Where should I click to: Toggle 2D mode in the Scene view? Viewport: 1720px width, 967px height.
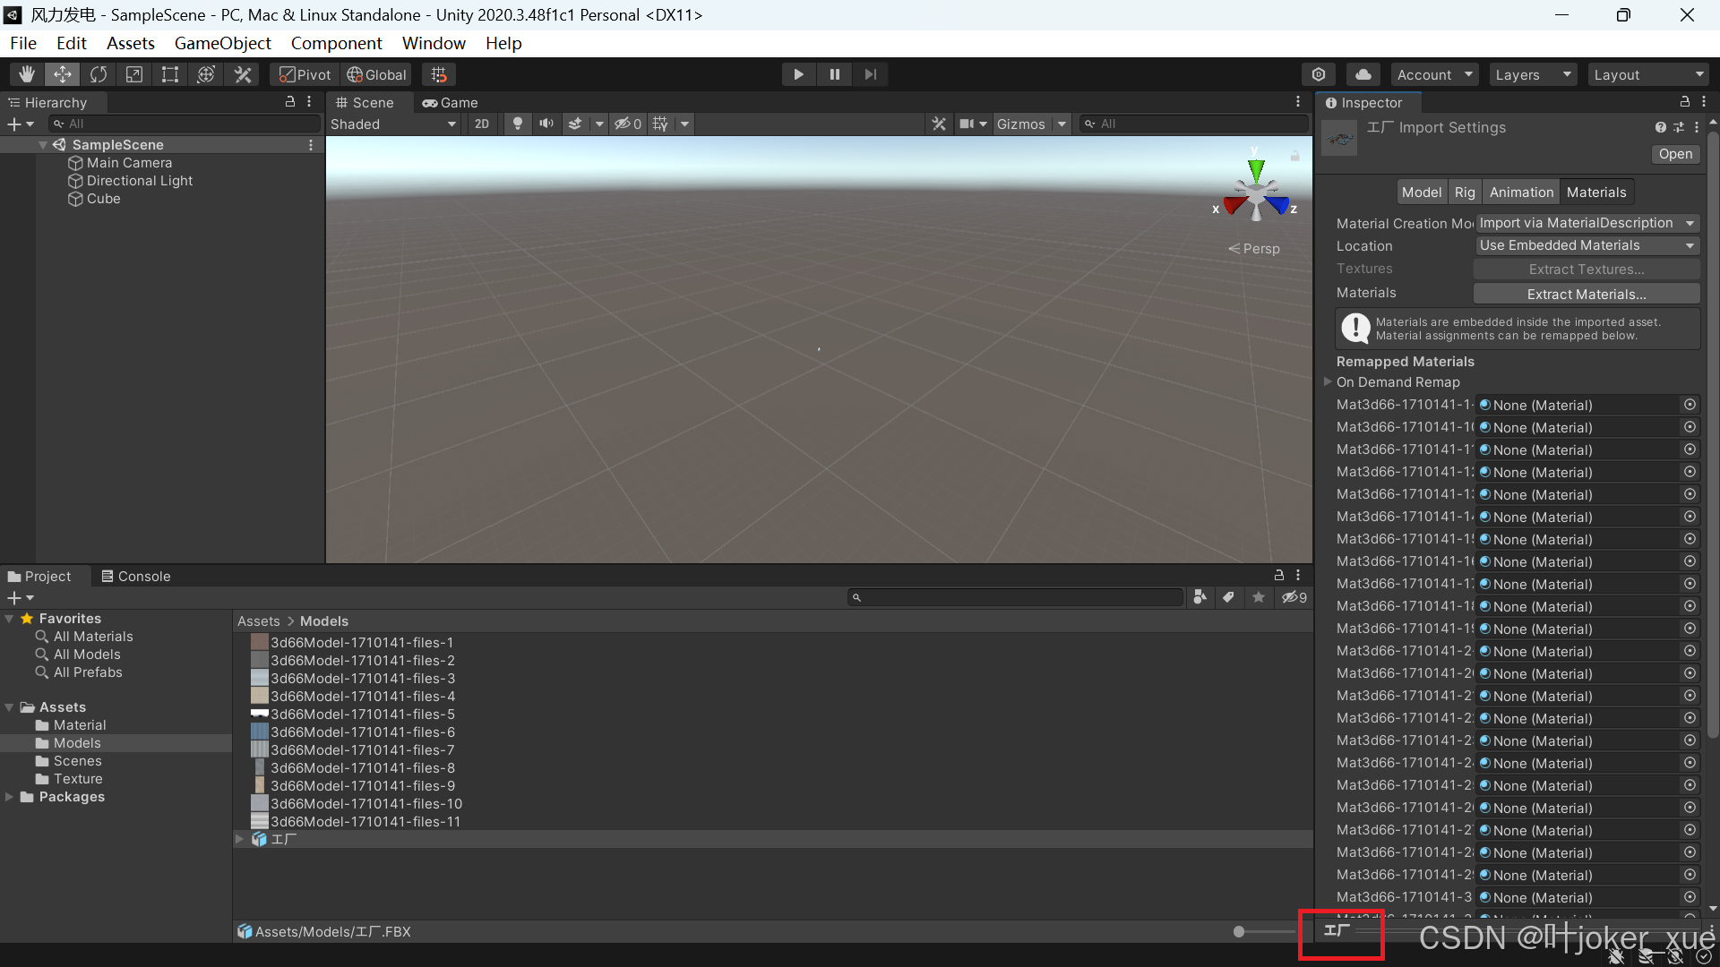click(481, 124)
